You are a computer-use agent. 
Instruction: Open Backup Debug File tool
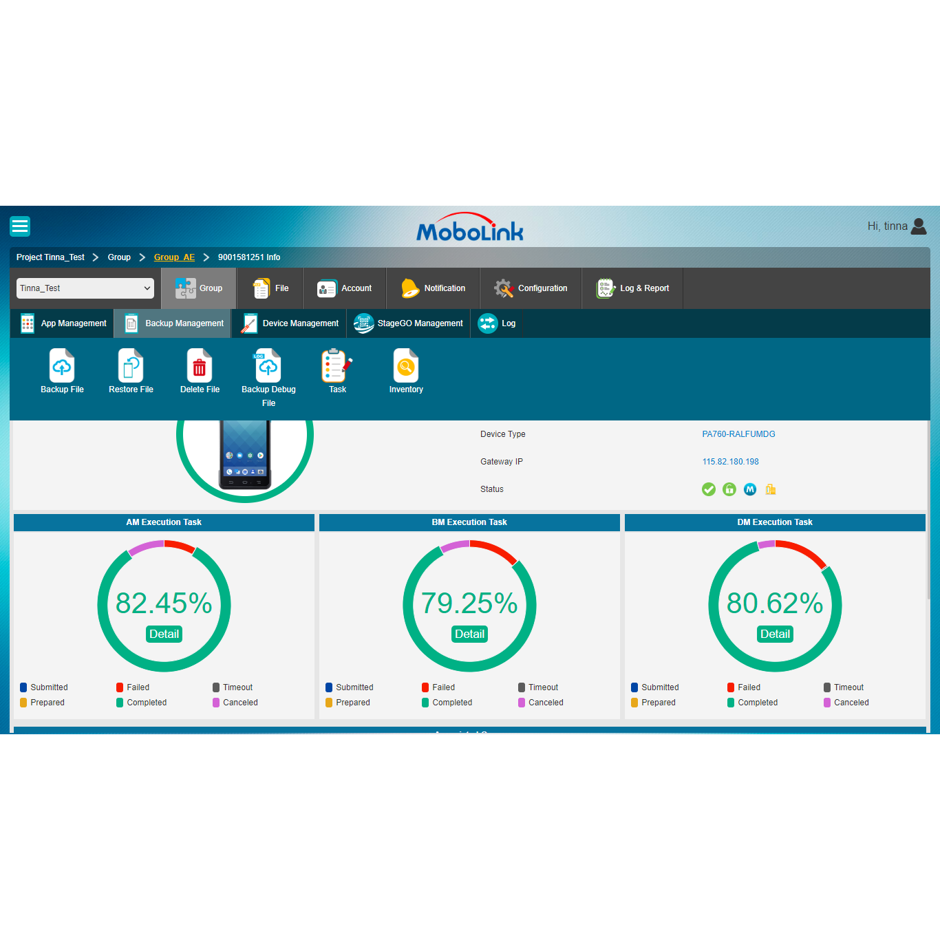pyautogui.click(x=268, y=366)
